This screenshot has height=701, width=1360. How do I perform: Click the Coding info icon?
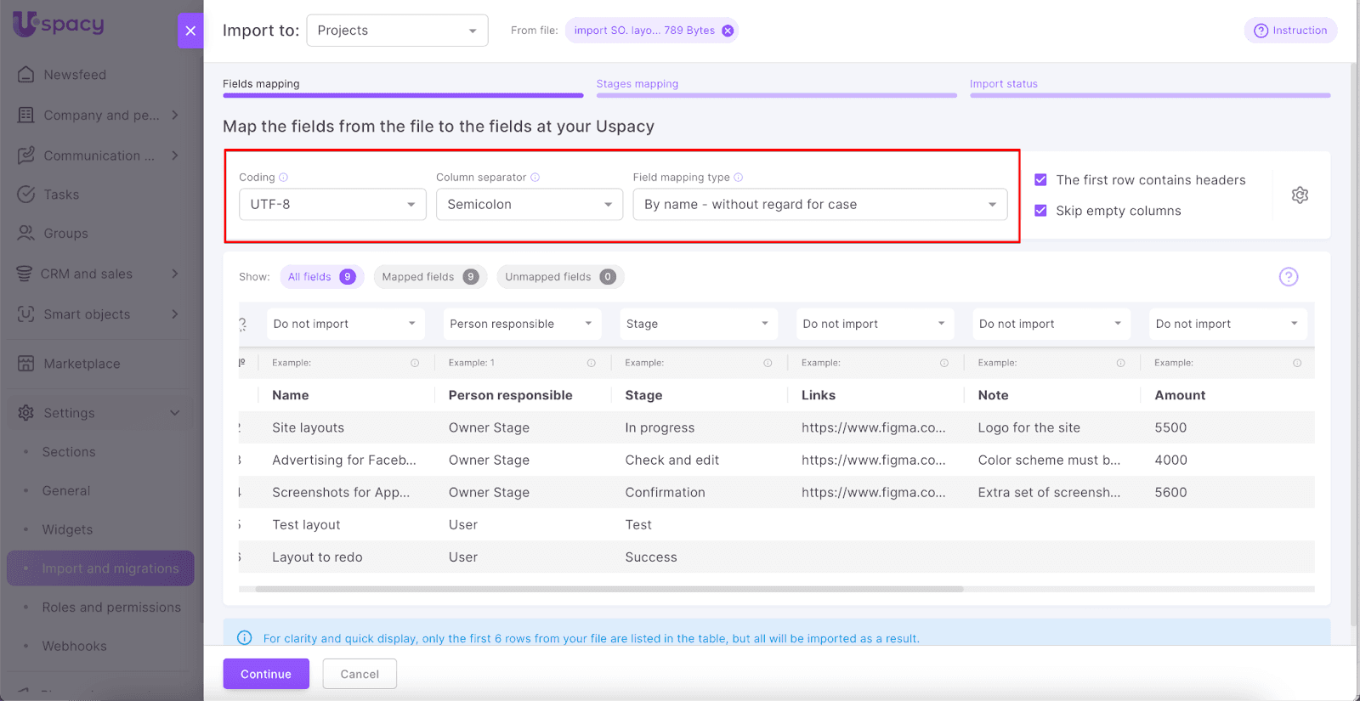[x=284, y=178]
